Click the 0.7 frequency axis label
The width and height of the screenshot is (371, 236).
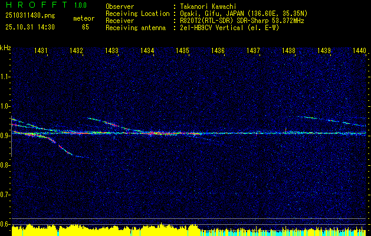4,195
